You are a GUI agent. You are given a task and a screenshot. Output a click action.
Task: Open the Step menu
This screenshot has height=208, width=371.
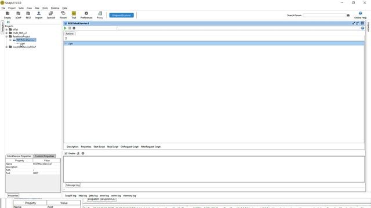tap(37, 8)
